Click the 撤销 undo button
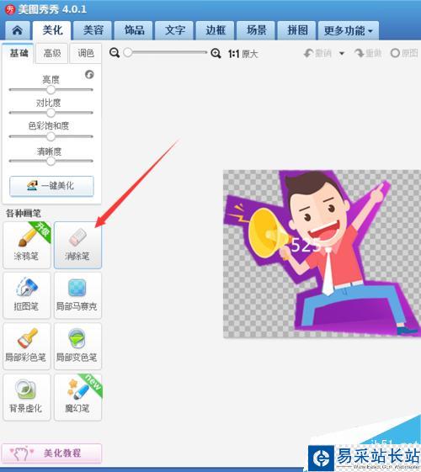Image resolution: width=421 pixels, height=472 pixels. (x=318, y=54)
